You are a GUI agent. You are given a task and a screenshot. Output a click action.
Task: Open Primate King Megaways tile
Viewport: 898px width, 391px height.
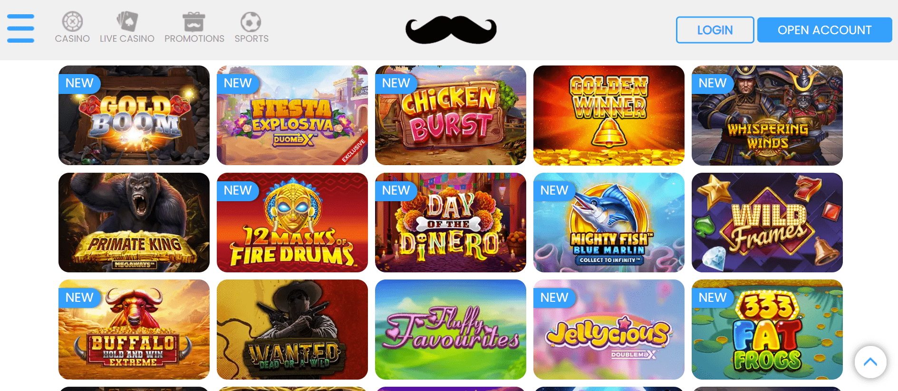[134, 223]
